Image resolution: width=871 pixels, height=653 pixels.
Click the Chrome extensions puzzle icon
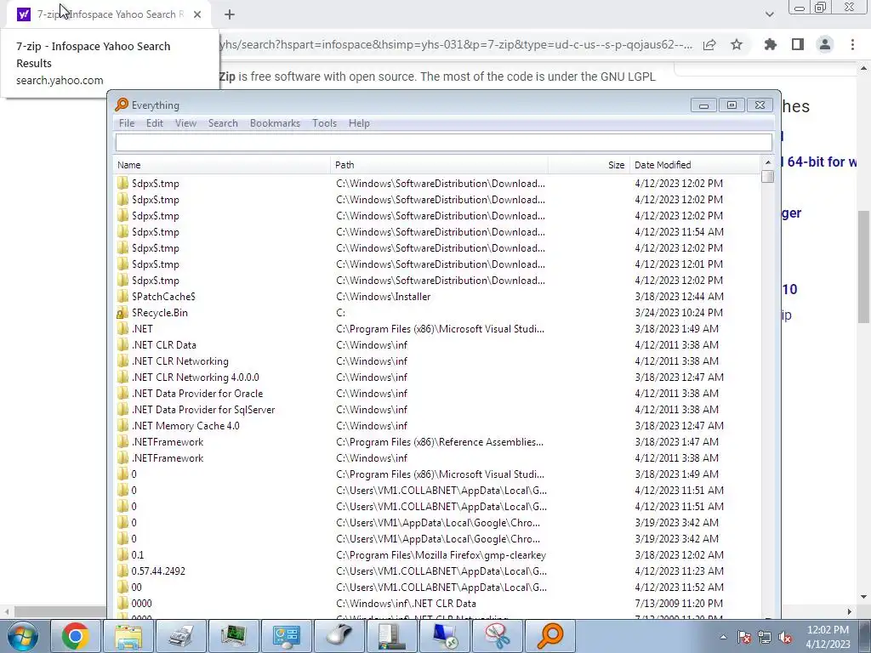771,44
